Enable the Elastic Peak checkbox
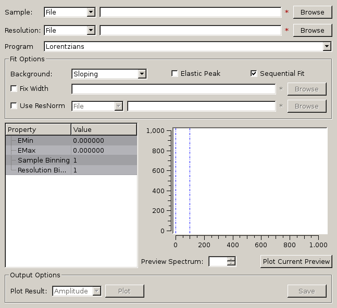Viewport: 337px width, 308px height. coord(175,74)
